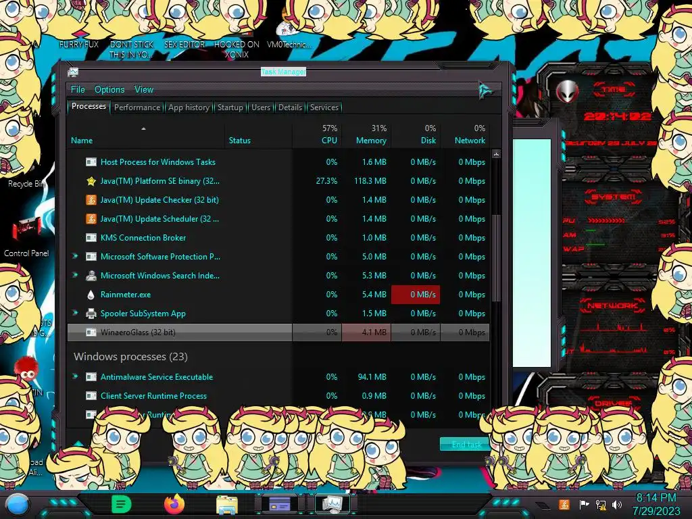Expand the Microsoft Software Protection process group
Image resolution: width=692 pixels, height=519 pixels.
(75, 256)
